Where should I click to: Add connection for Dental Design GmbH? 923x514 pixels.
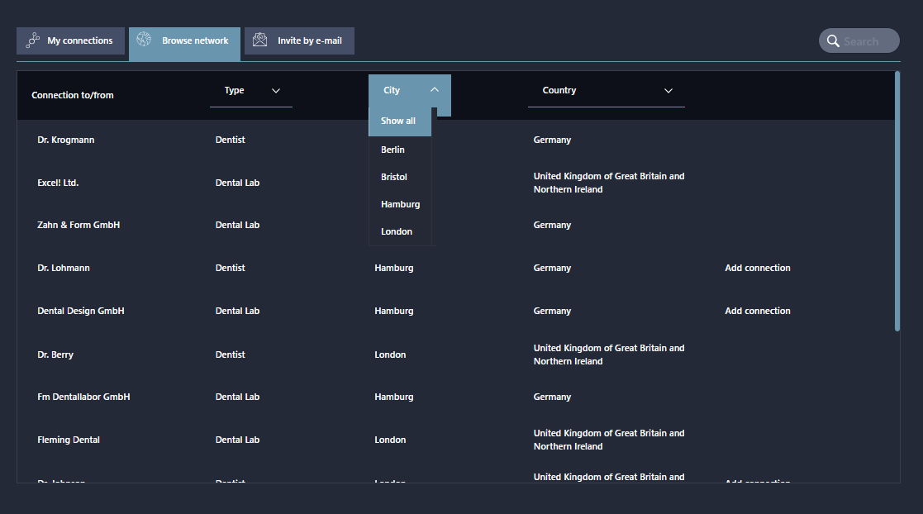[757, 311]
